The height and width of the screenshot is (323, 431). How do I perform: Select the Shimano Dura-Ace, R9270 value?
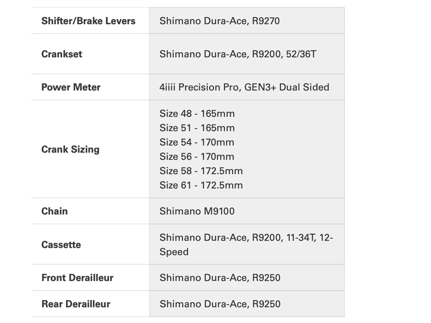219,21
